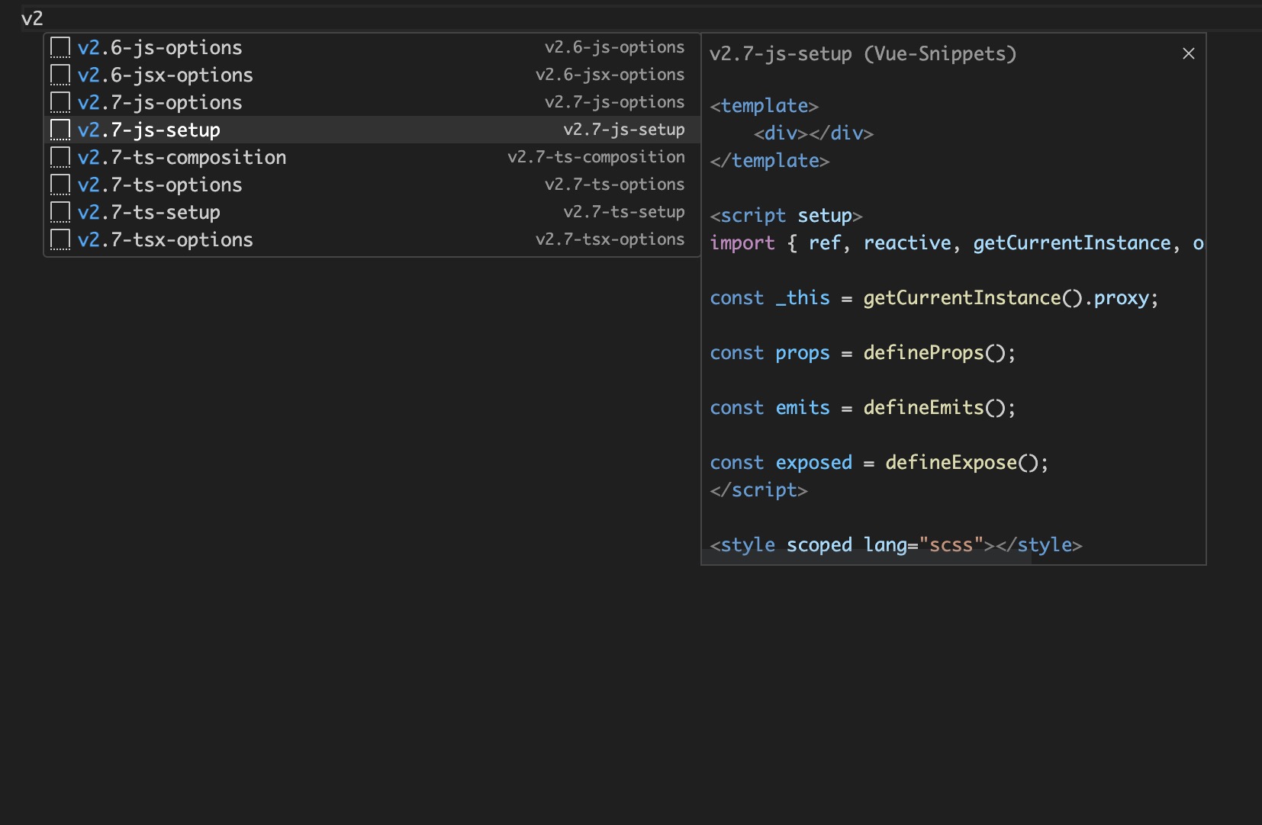Viewport: 1262px width, 825px height.
Task: Click the closing </template> tag in preview
Action: 769,161
